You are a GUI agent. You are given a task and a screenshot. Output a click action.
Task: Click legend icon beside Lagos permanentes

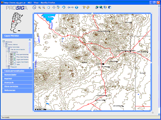(11, 59)
